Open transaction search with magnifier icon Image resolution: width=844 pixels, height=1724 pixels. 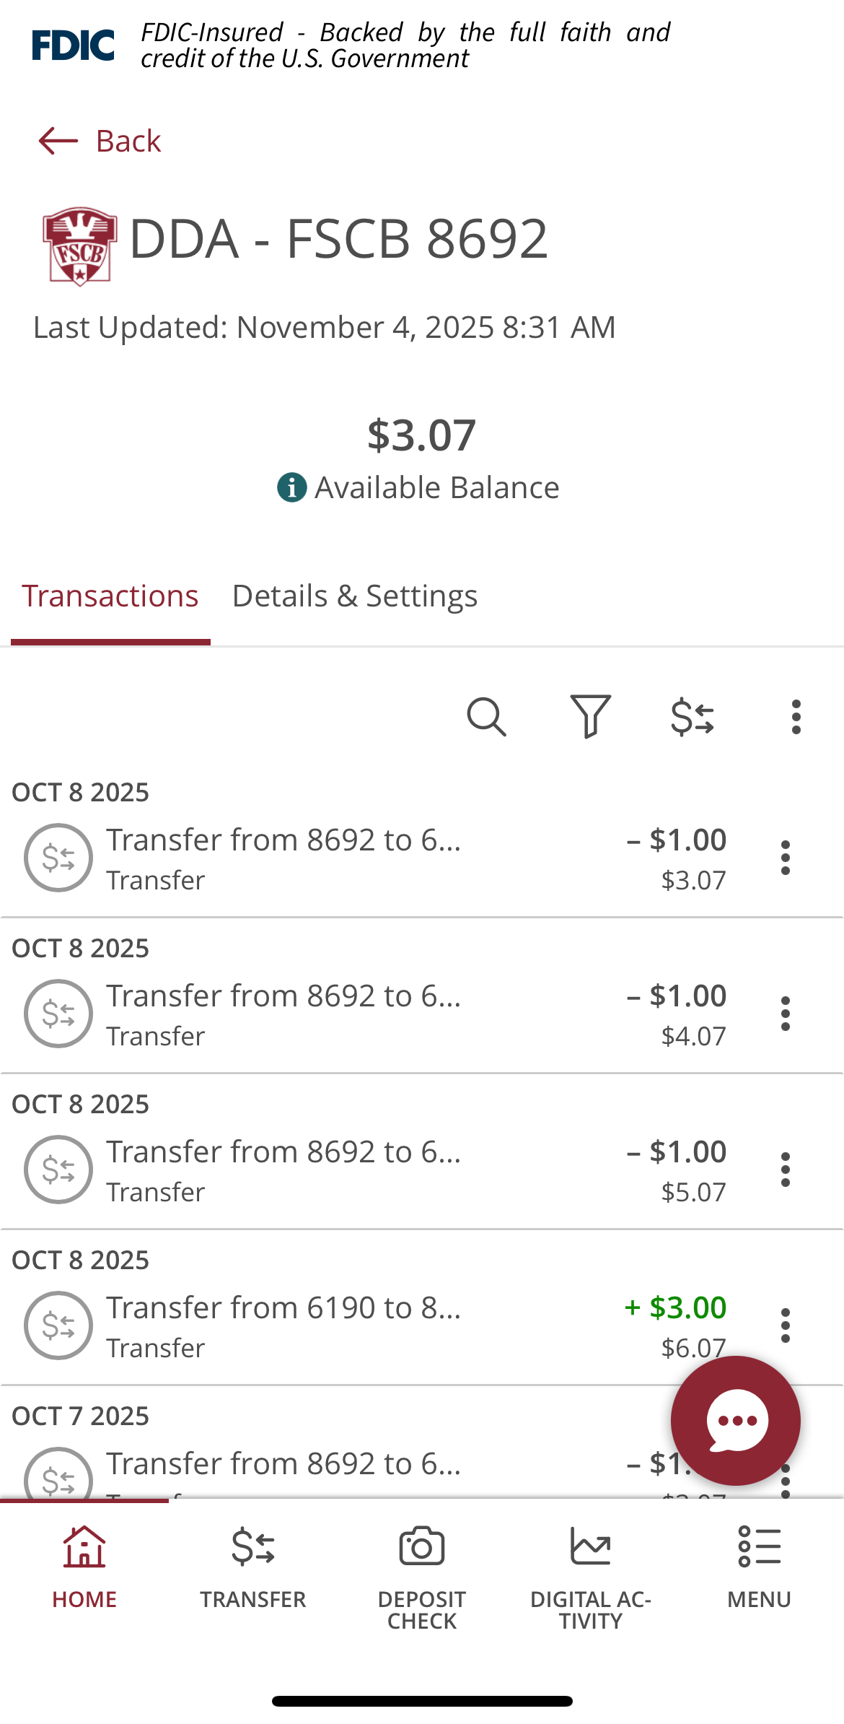pyautogui.click(x=487, y=717)
